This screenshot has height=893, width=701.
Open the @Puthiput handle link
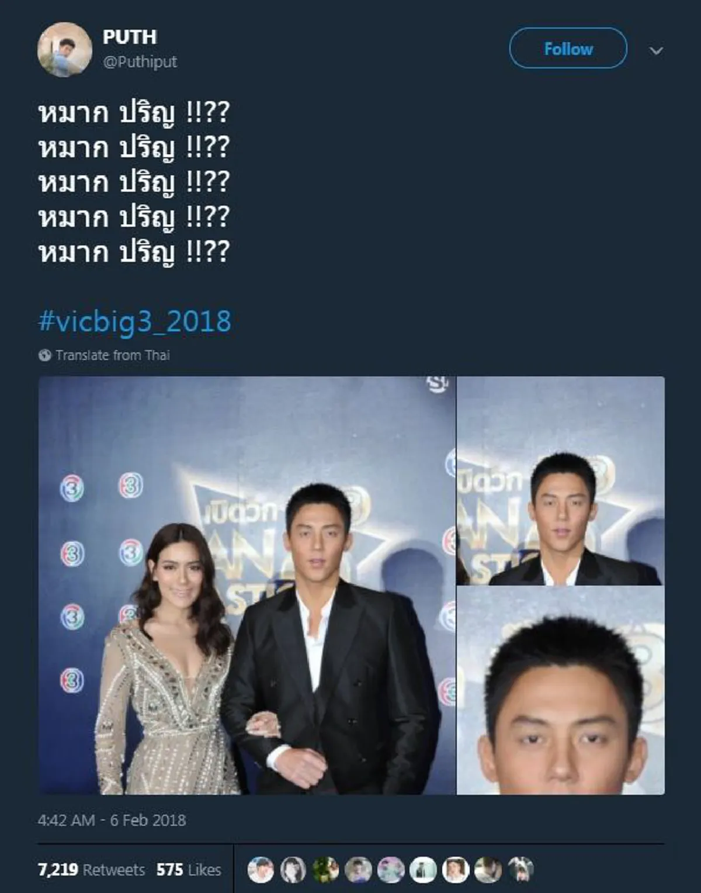(140, 62)
